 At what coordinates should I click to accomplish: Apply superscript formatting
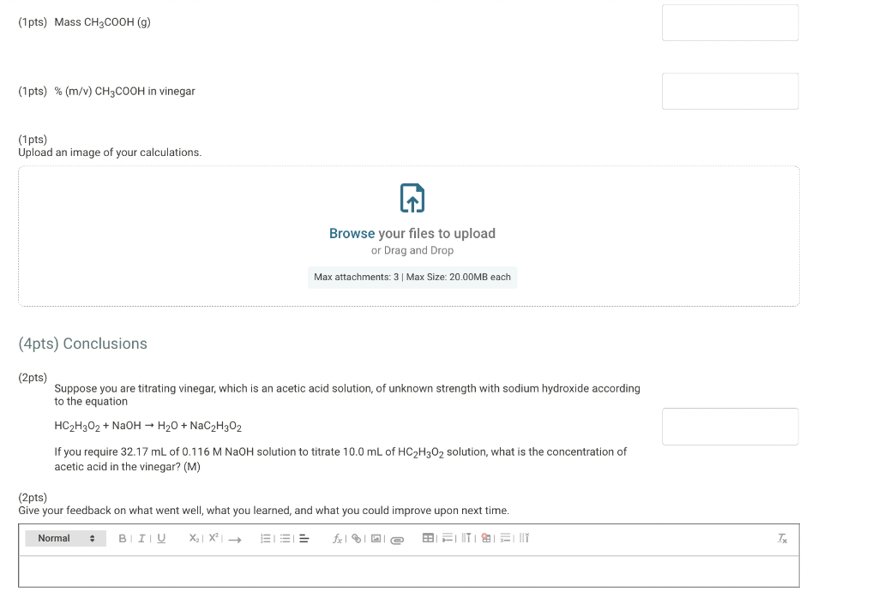click(213, 538)
